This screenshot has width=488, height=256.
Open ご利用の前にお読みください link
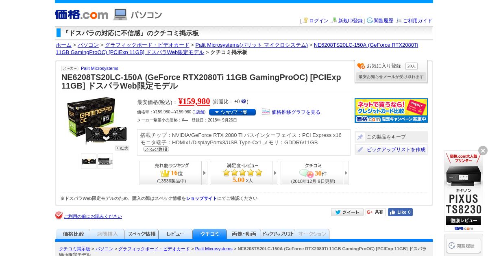(93, 216)
